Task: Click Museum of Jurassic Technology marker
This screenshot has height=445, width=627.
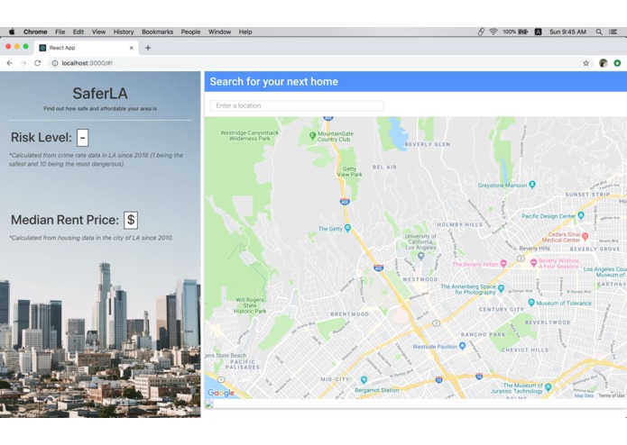Action: (549, 387)
